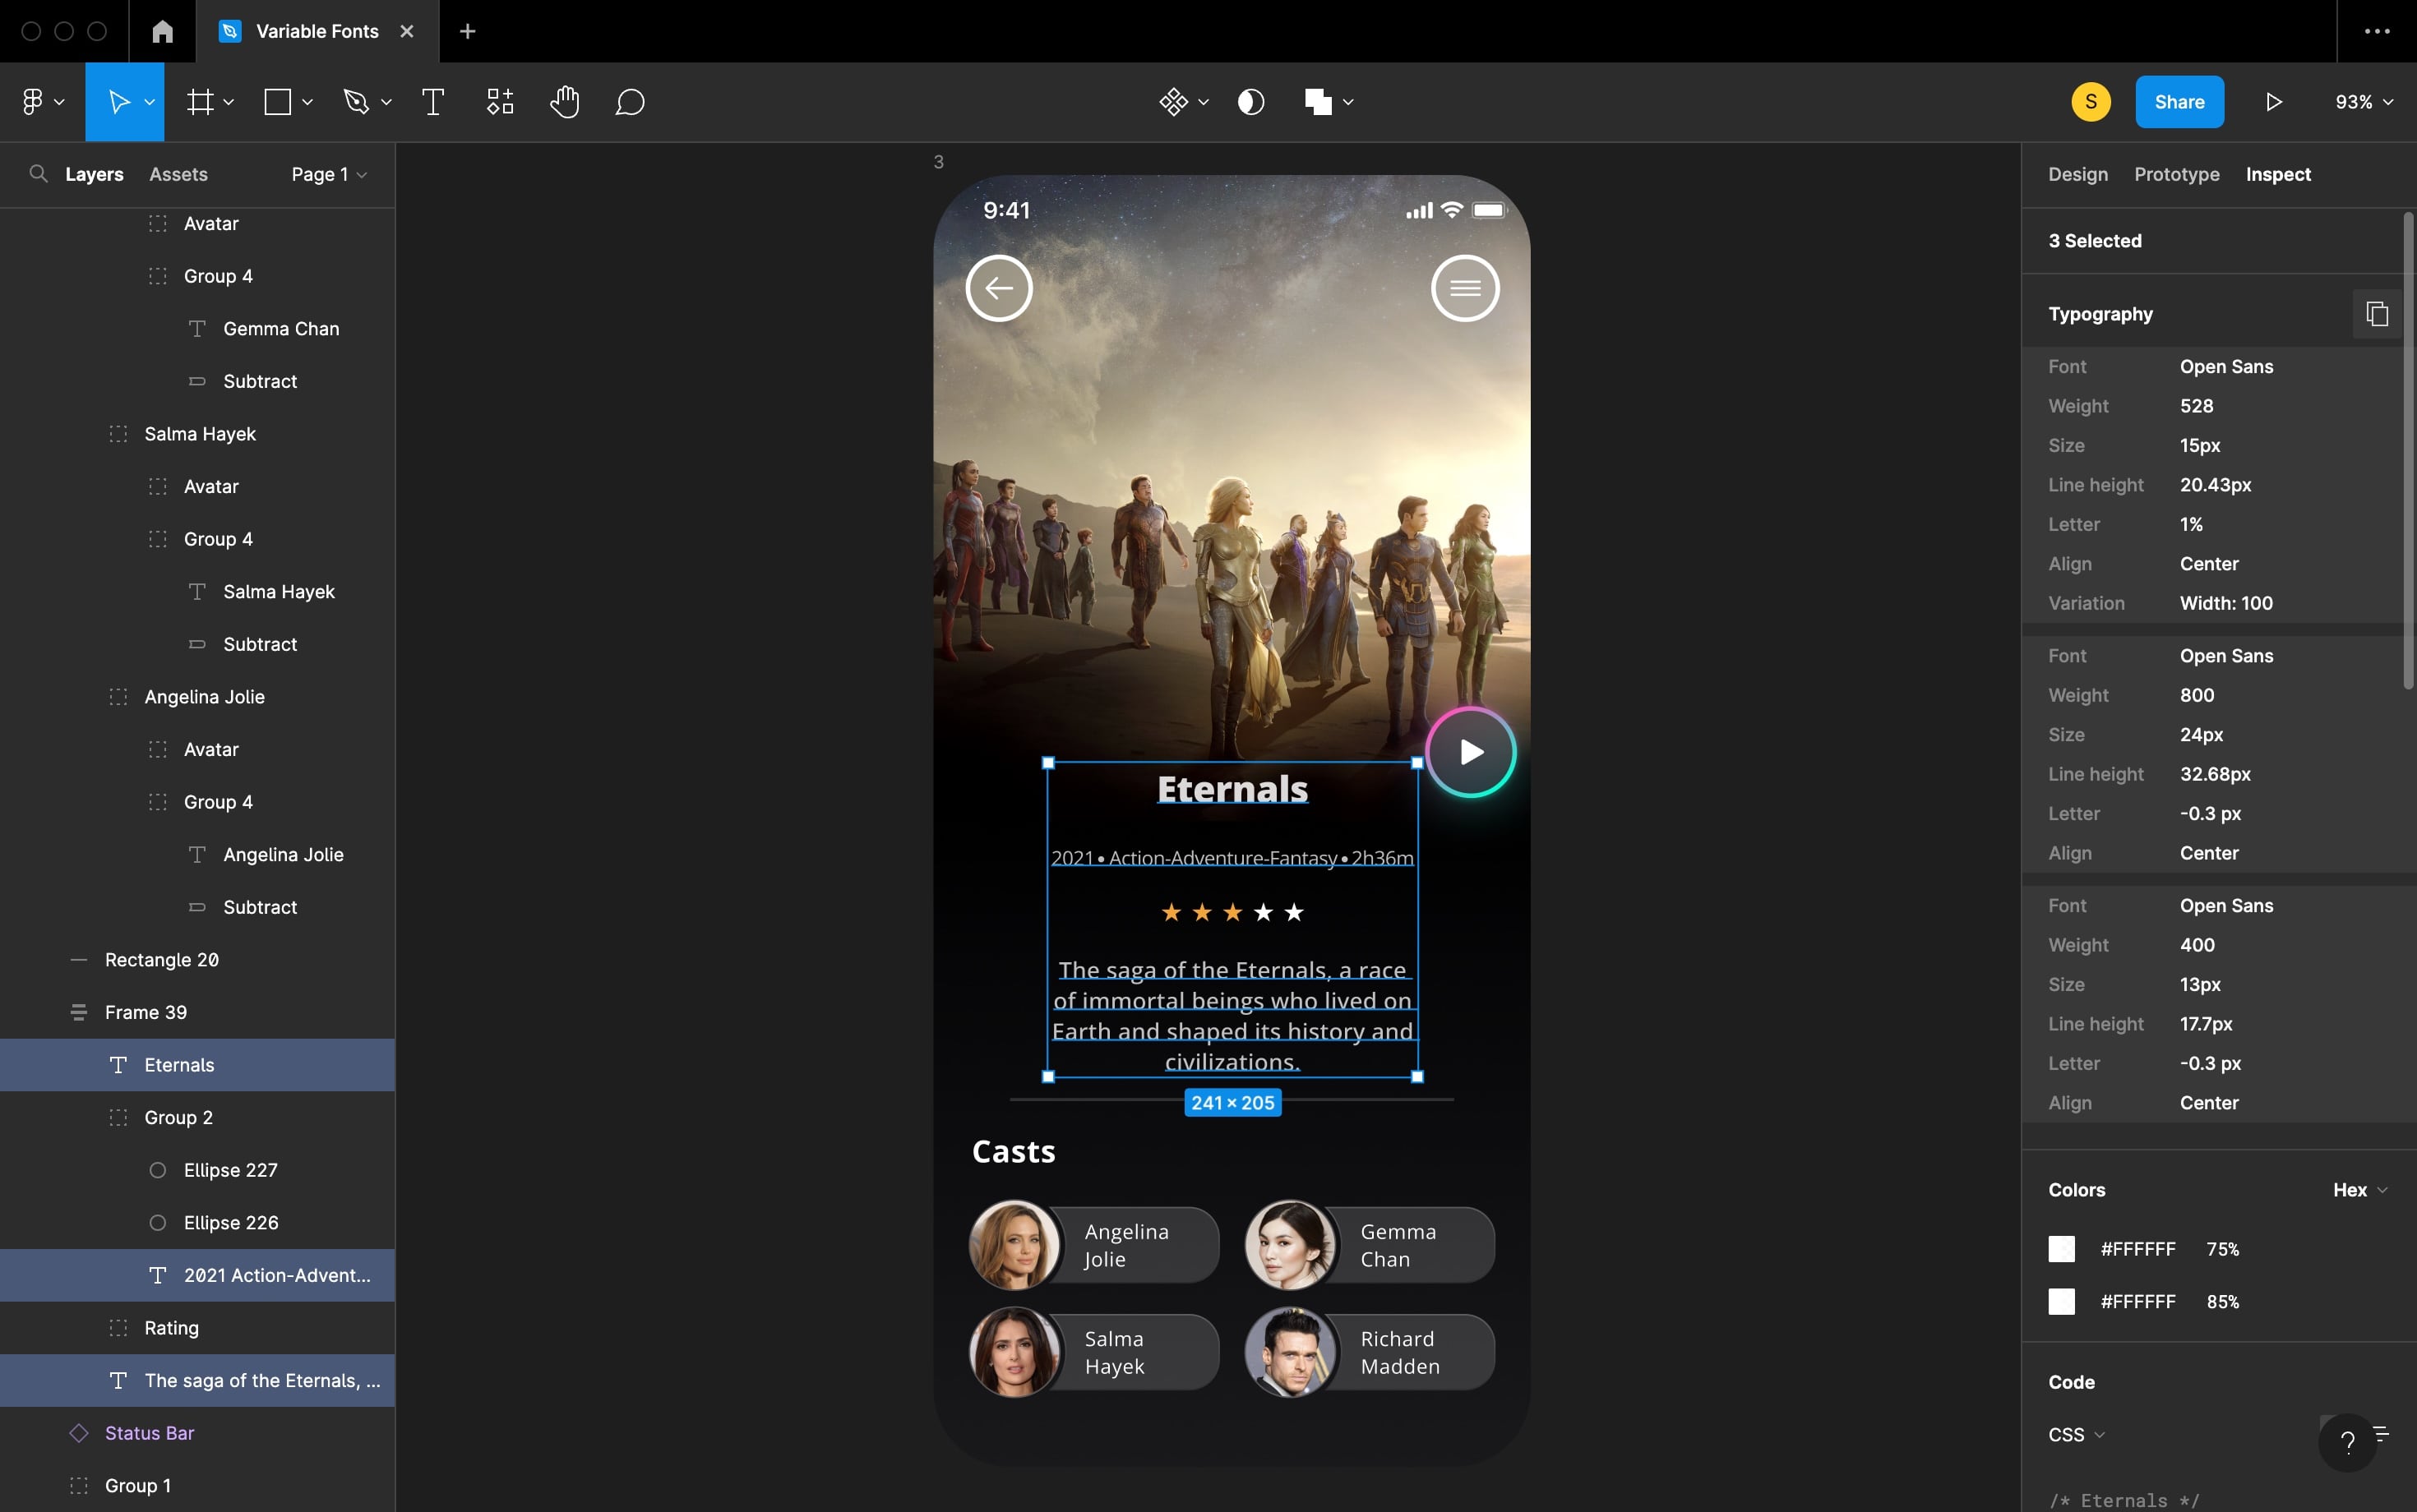
Task: Select the 2021 Action-Advent... text layer
Action: [197, 1275]
